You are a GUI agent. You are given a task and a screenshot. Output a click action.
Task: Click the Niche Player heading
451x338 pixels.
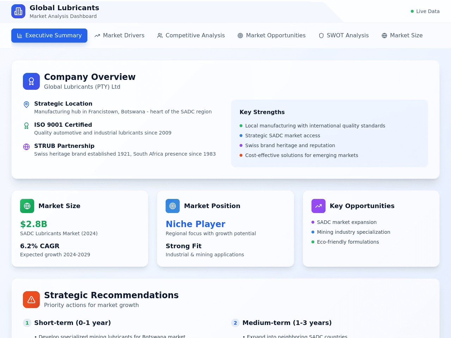[x=196, y=224]
